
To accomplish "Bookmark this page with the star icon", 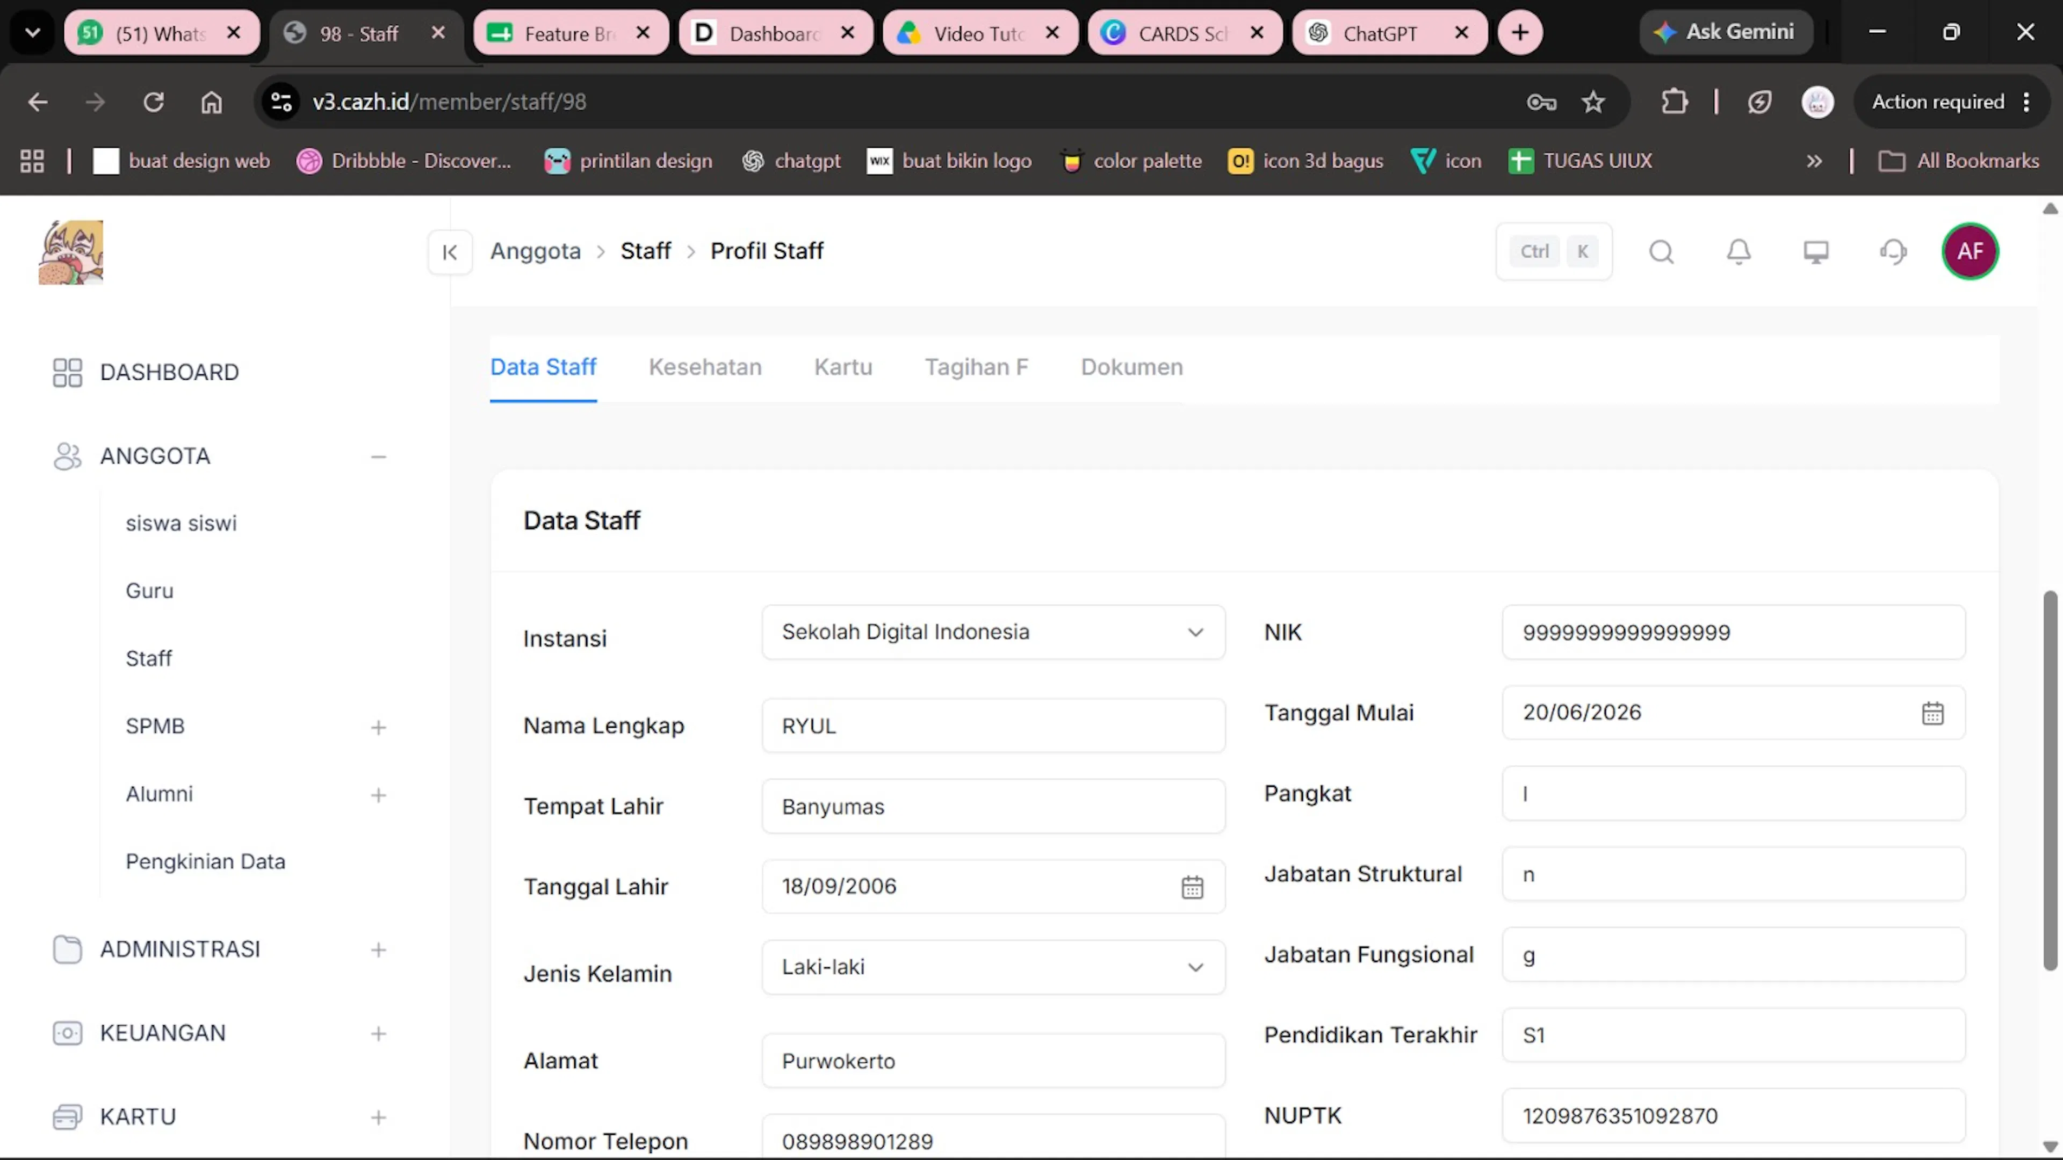I will pos(1593,102).
